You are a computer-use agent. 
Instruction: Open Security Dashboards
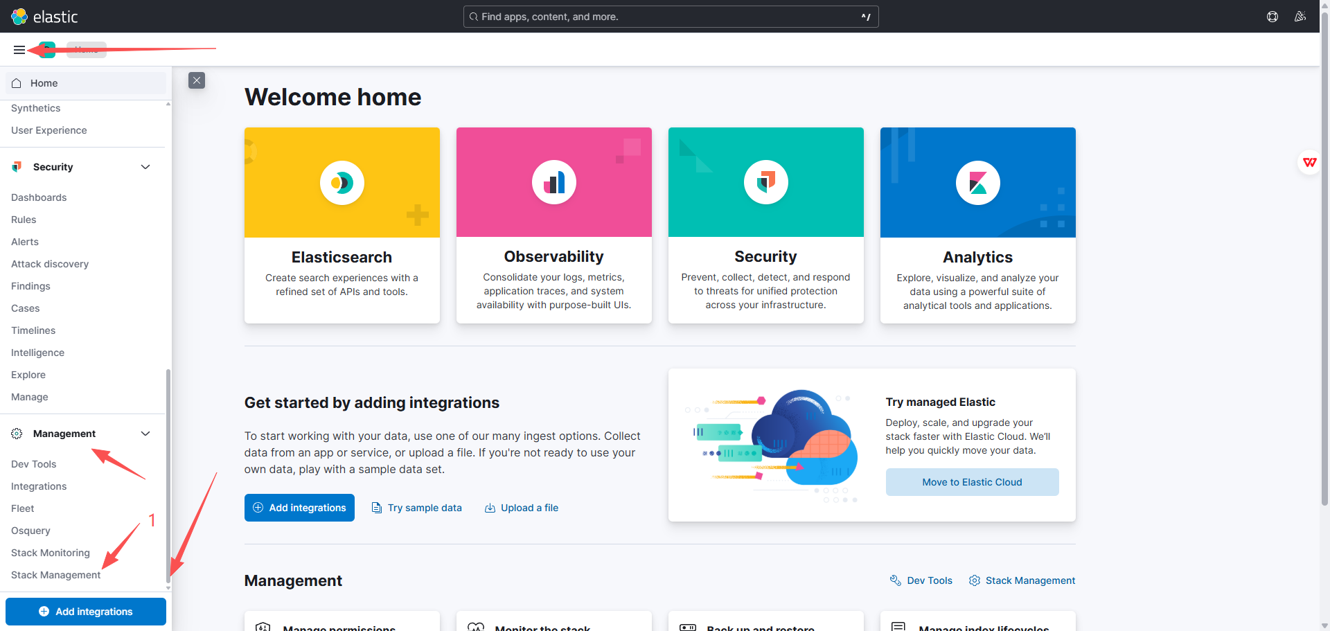[39, 197]
